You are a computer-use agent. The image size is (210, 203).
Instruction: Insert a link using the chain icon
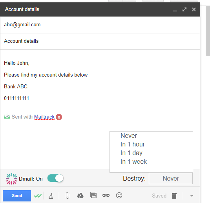click(106, 196)
